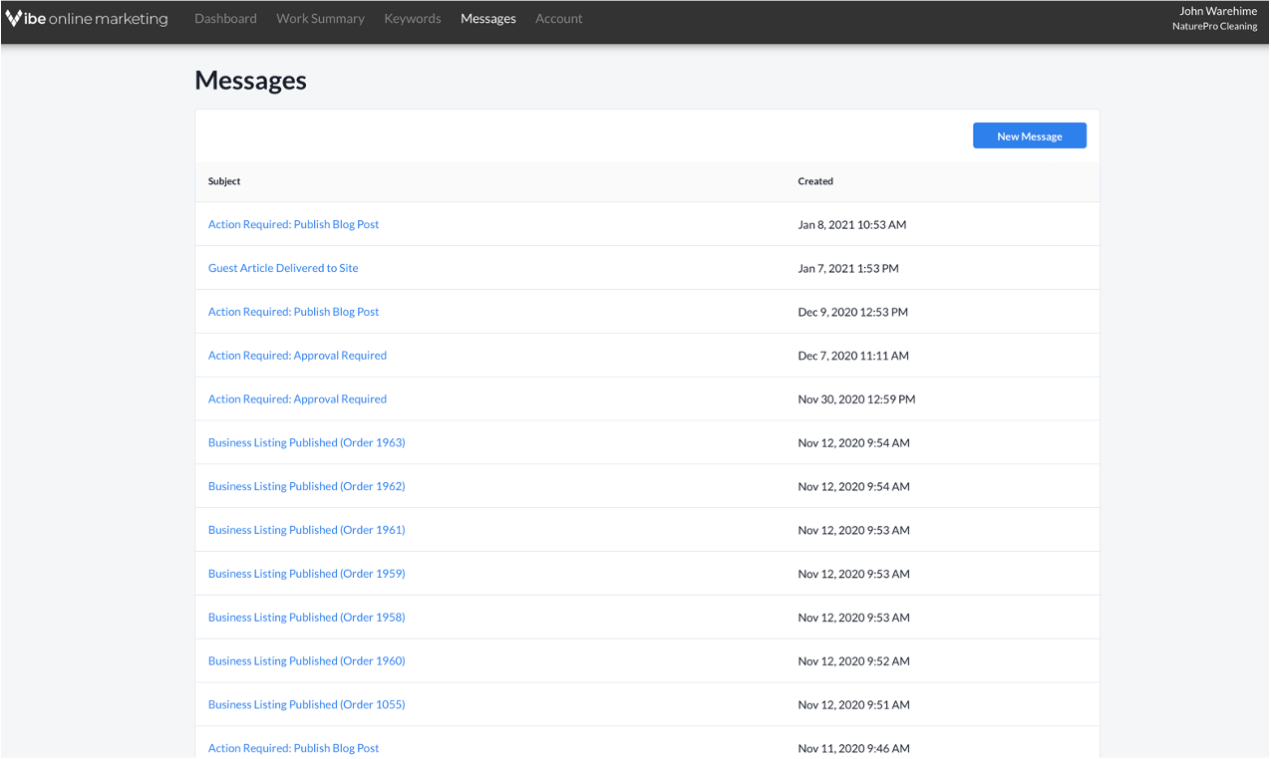Open the Work Summary section

(320, 19)
